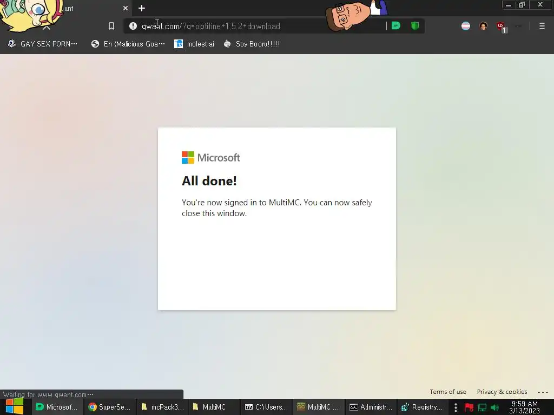Bookmark this page with the bookmark icon
This screenshot has height=415, width=554.
[111, 26]
